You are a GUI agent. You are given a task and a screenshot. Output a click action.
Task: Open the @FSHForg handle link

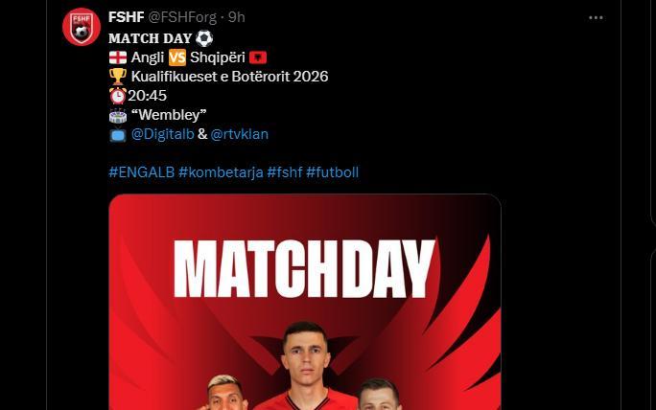pos(182,17)
